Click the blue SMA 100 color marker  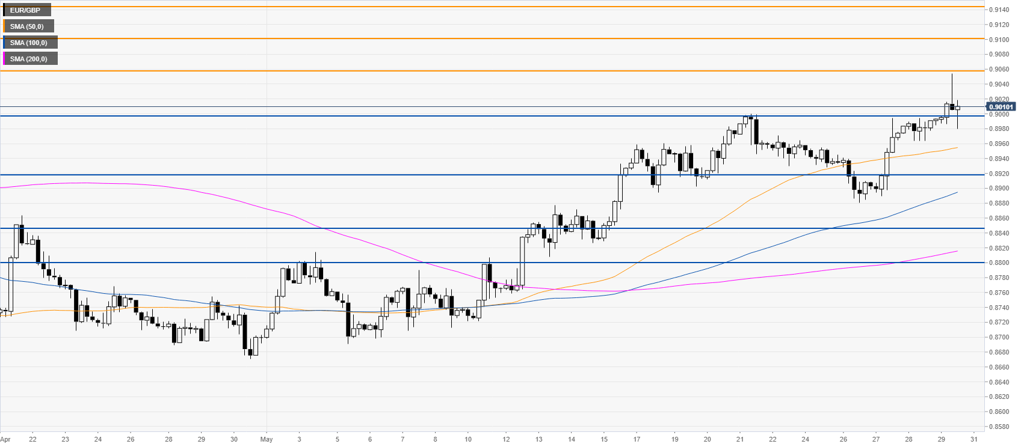point(4,43)
